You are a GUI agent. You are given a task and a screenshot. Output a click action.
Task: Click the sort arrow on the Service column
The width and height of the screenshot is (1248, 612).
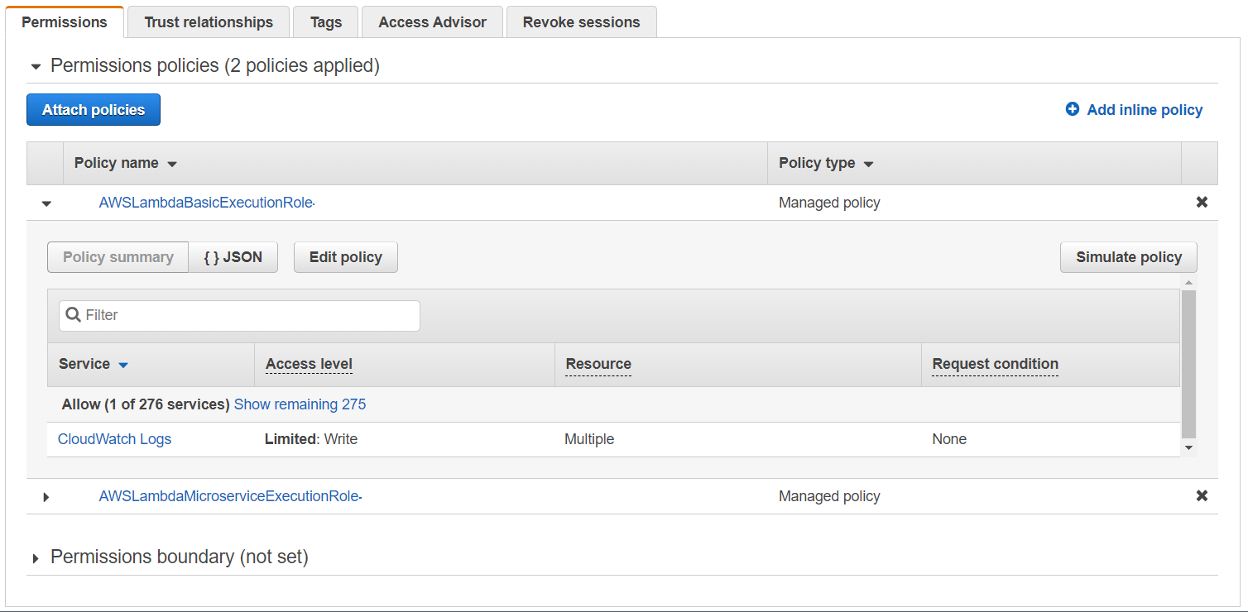(122, 365)
